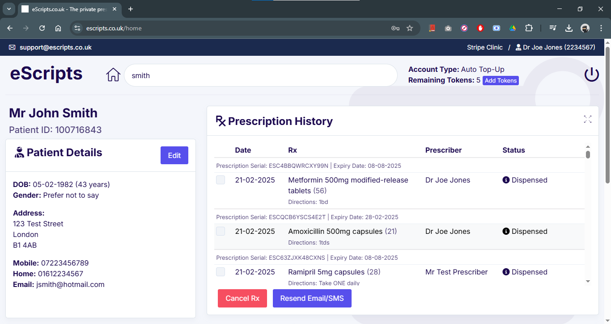Tick the checkbox for Amoxicillin prescription
Viewport: 611px width, 324px height.
(221, 231)
